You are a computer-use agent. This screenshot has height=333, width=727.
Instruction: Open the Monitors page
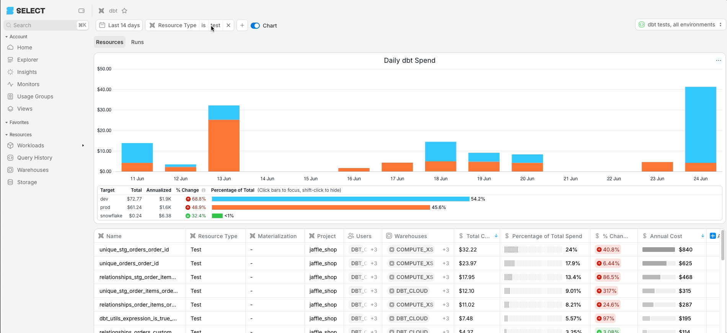coord(28,84)
